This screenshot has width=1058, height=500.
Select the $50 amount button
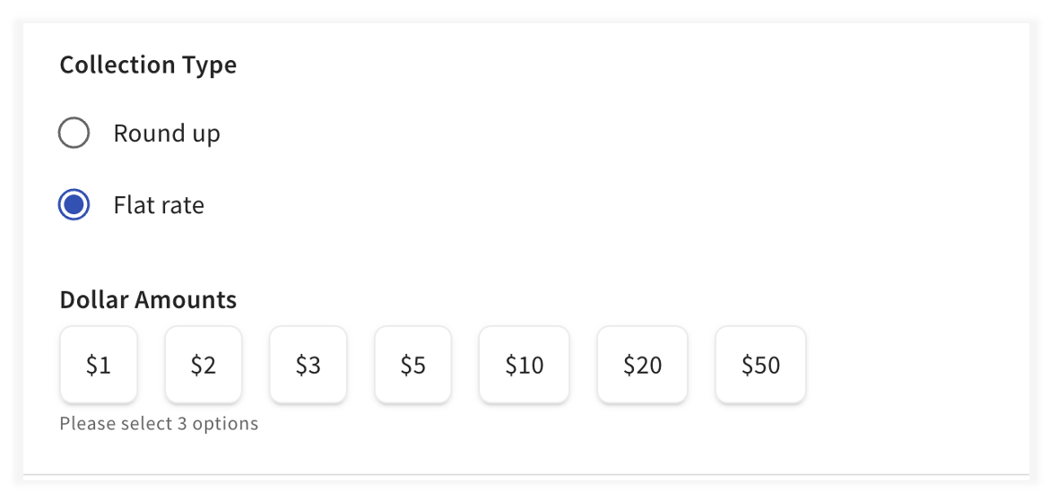[x=761, y=365]
